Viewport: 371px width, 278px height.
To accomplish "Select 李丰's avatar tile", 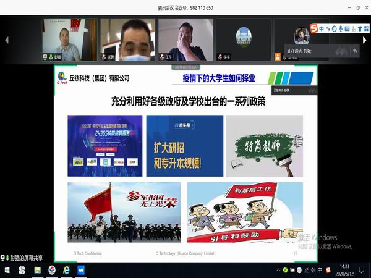I will point(244,40).
